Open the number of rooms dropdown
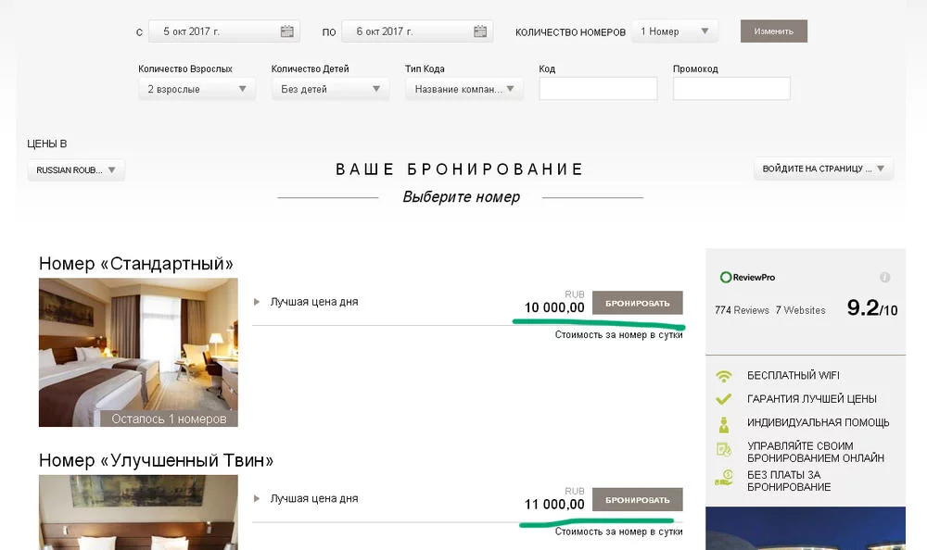 [675, 31]
